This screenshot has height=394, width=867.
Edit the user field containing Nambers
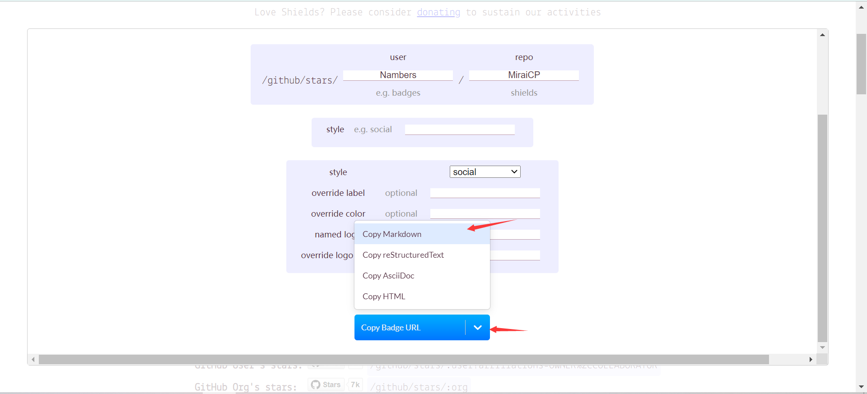pos(398,75)
